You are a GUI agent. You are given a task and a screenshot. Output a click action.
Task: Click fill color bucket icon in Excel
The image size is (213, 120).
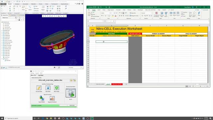pyautogui.click(x=112, y=16)
